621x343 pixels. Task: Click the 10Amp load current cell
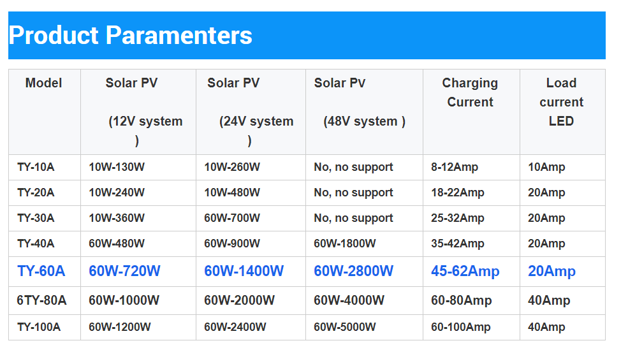coord(546,167)
